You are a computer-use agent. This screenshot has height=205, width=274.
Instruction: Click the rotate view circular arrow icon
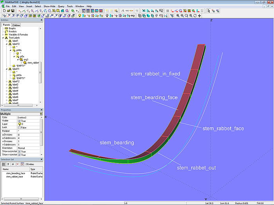(x=195, y=16)
